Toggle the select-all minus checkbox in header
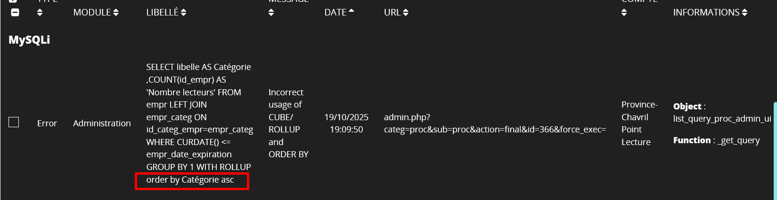This screenshot has width=777, height=200. click(x=15, y=13)
